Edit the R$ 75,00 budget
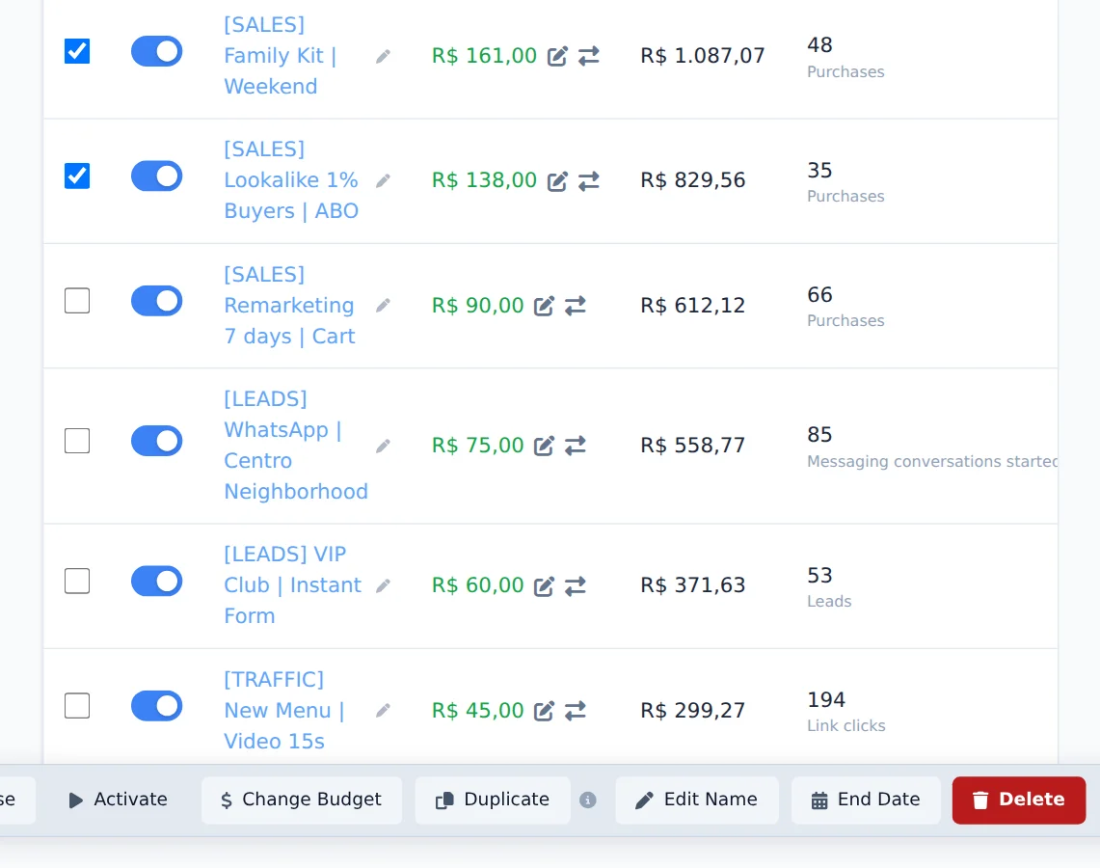Viewport: 1100px width, 868px height. 544,446
